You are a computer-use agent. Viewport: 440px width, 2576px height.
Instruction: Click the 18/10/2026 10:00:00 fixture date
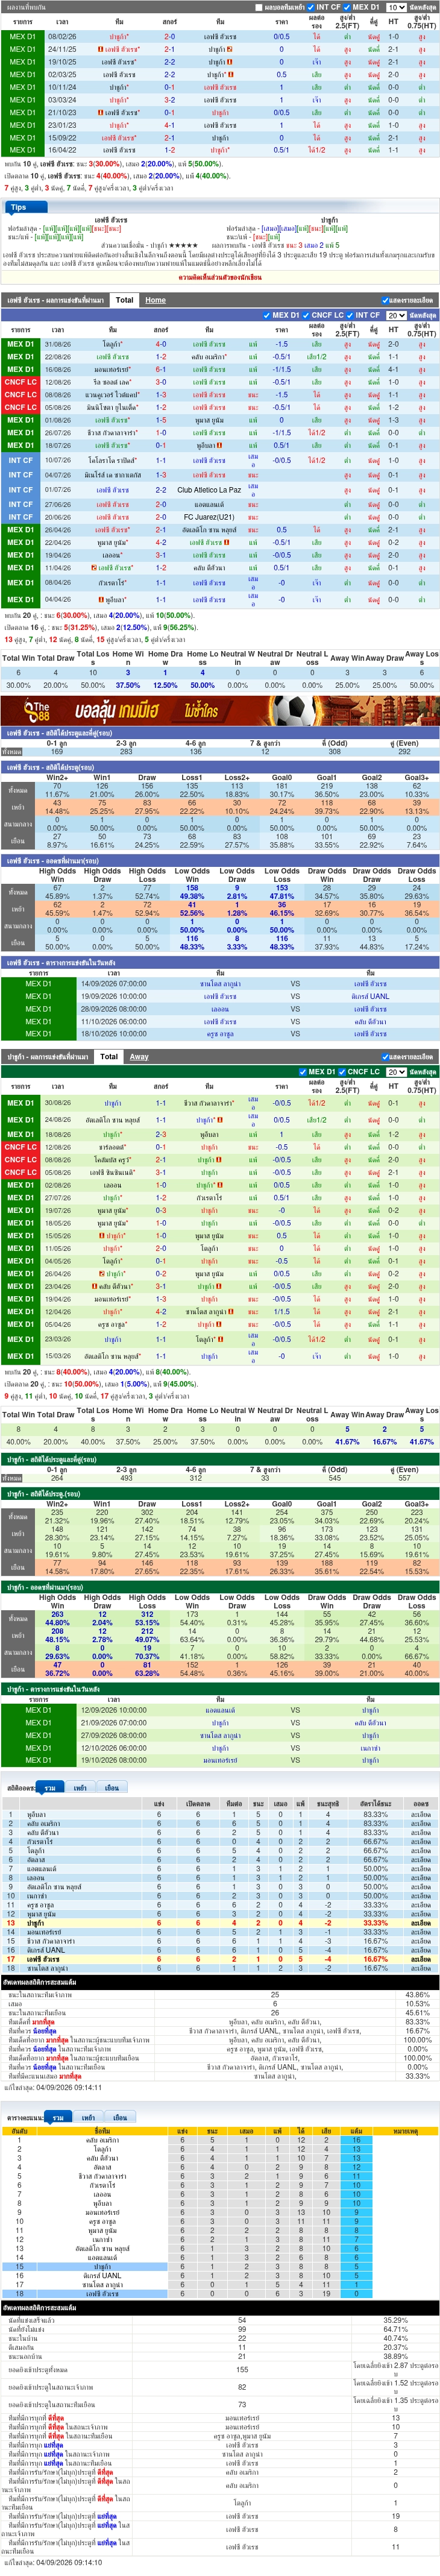114,1034
